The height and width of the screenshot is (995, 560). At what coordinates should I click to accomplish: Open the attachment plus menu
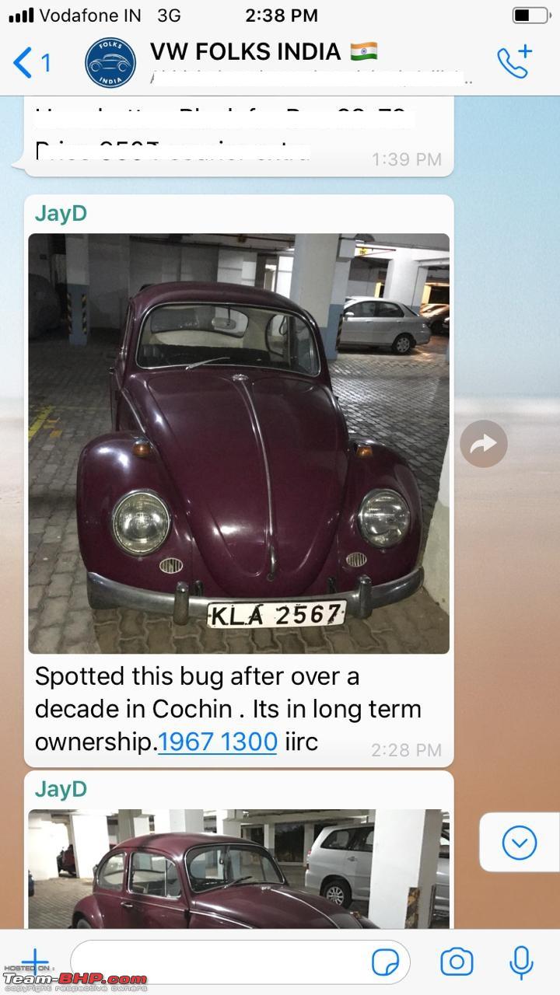(33, 962)
